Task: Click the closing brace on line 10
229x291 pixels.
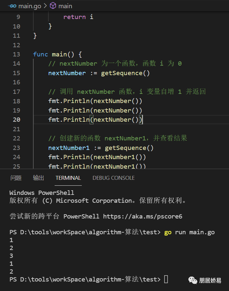Action: (x=50, y=26)
